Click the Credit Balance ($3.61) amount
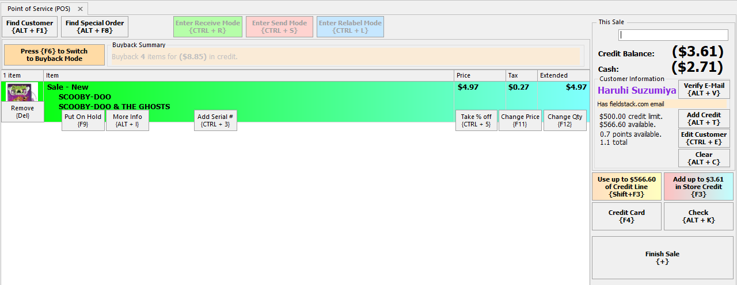 [x=697, y=51]
